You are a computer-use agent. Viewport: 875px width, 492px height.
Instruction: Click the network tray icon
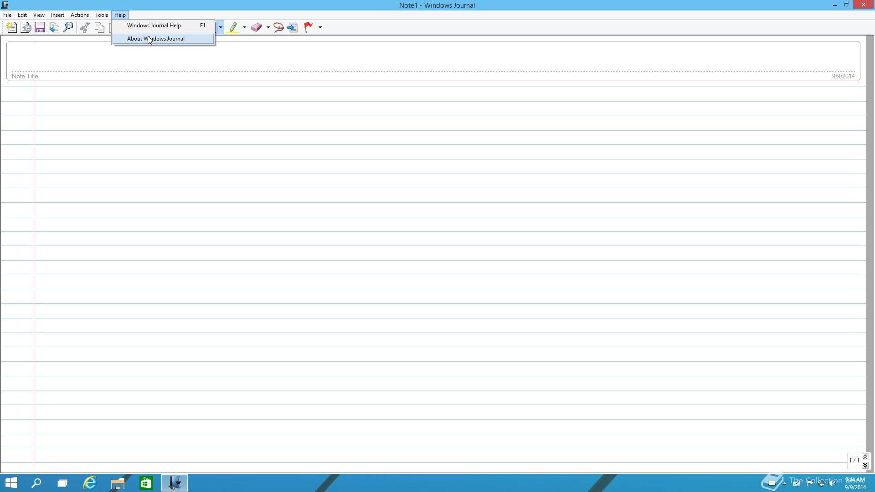[821, 483]
